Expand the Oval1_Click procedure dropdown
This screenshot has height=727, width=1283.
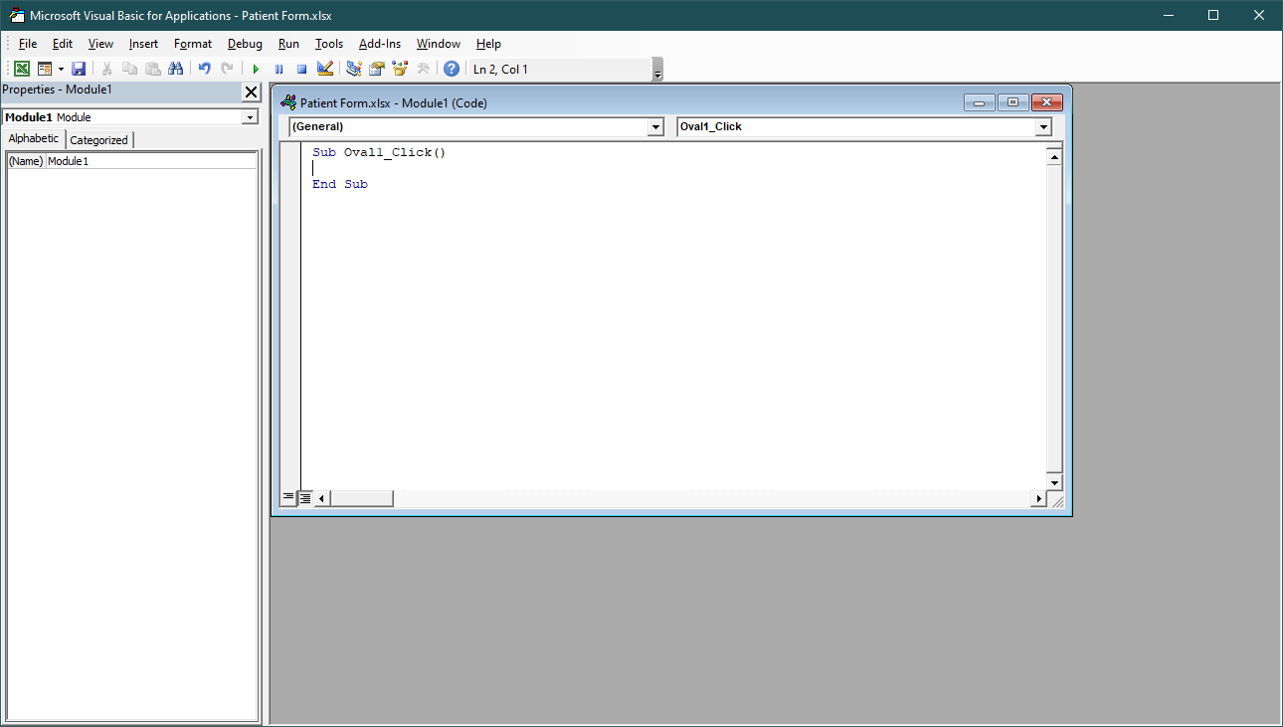point(1043,127)
